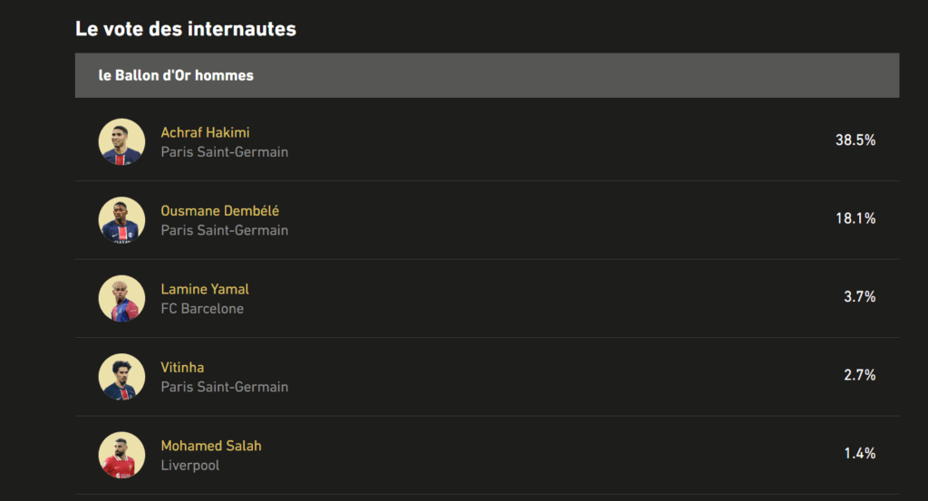Screen dimensions: 928x501
Task: Select the Vitinha name link
Action: pyautogui.click(x=182, y=367)
